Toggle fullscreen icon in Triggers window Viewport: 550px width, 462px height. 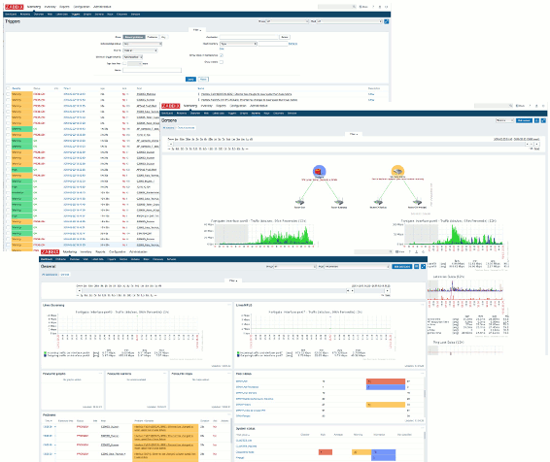(386, 21)
